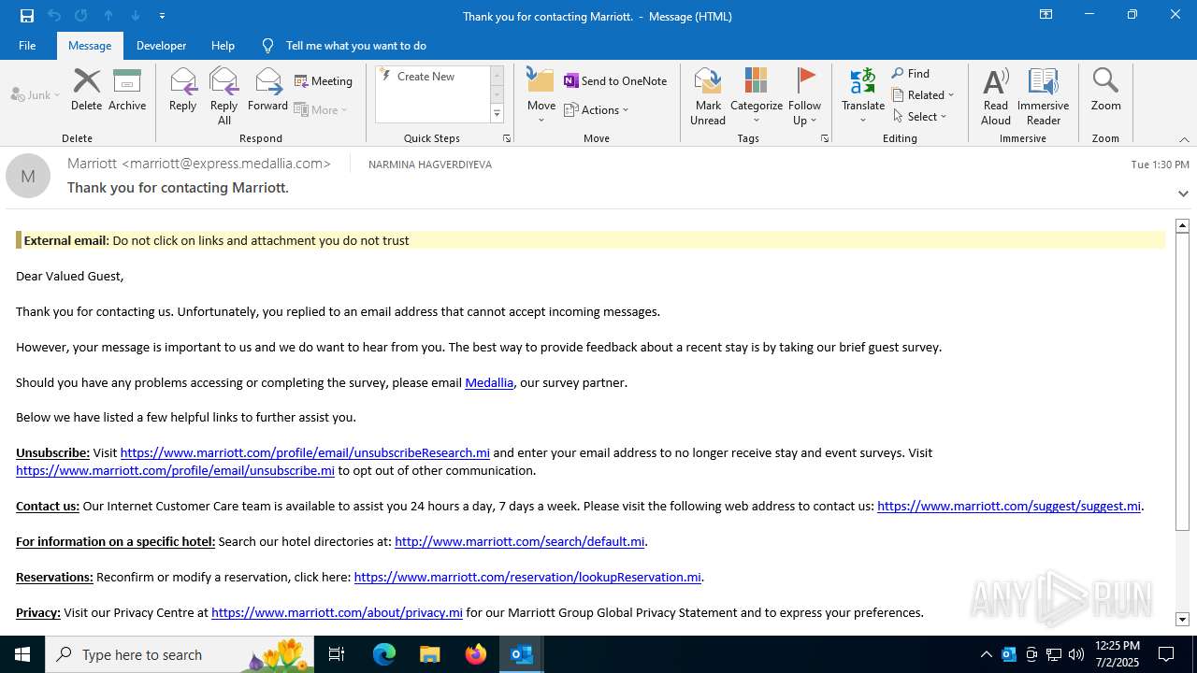Open Customize Quick Access Toolbar dropdown

point(162,16)
